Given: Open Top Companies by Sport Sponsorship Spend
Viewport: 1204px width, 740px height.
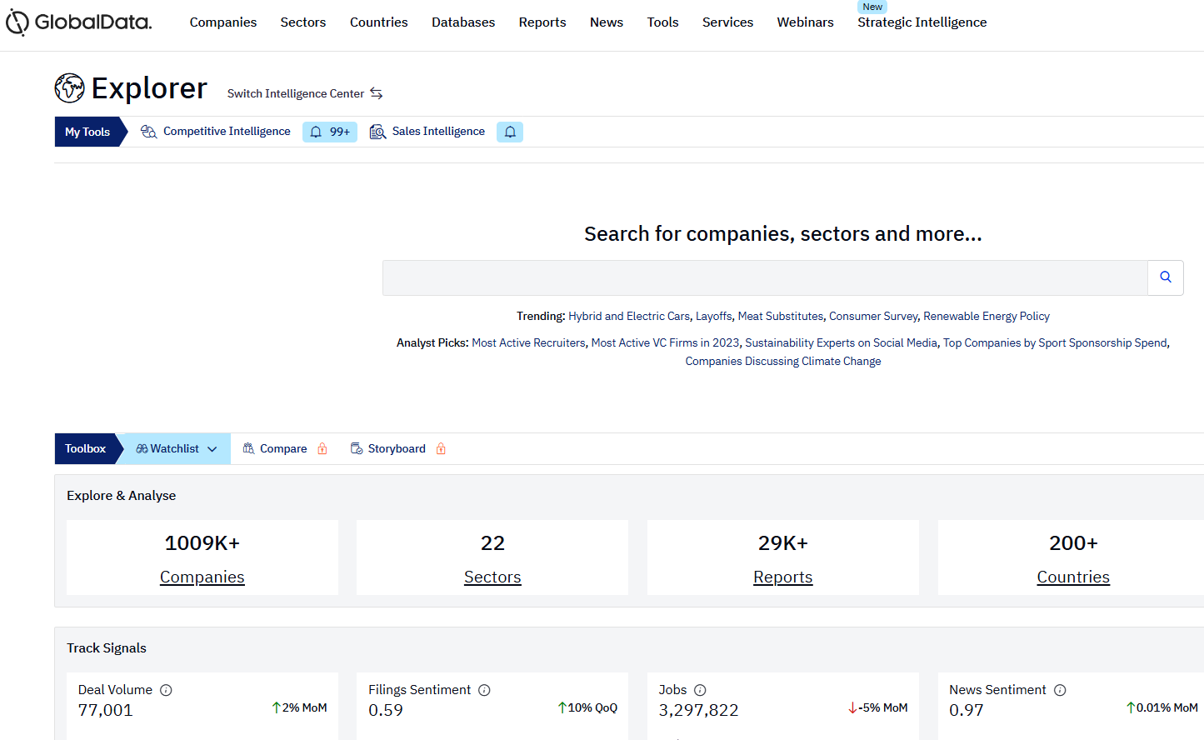Looking at the screenshot, I should pyautogui.click(x=1055, y=342).
